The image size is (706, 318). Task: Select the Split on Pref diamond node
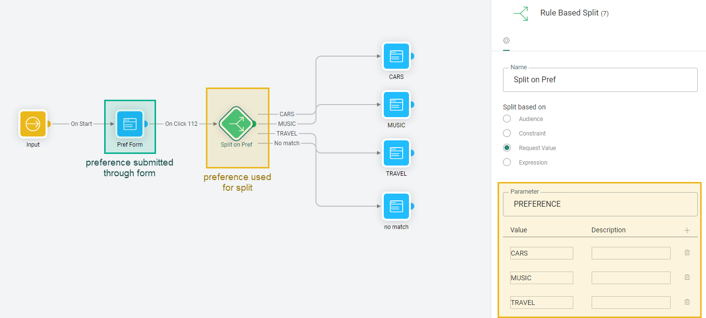point(236,124)
